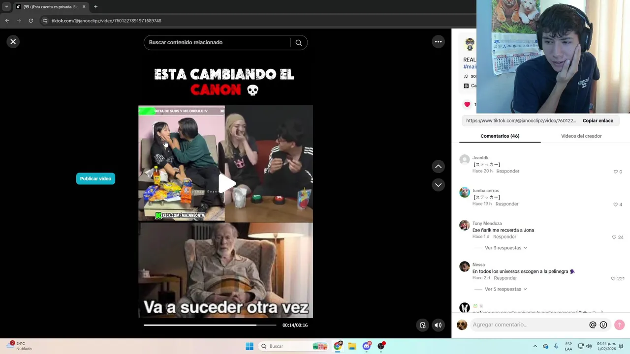Select the Comentarios (46) tab
The width and height of the screenshot is (630, 354).
click(x=500, y=136)
